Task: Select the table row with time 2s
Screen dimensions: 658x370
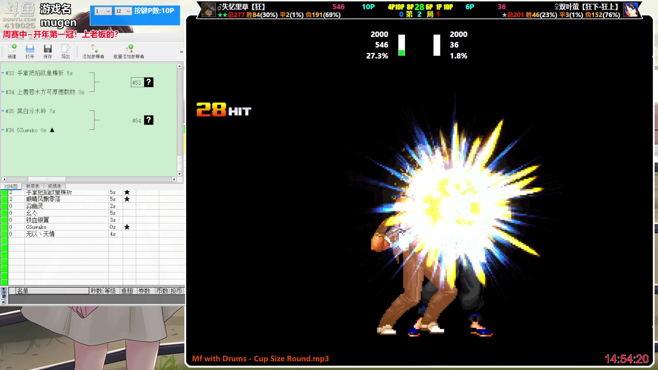Action: coord(93,206)
